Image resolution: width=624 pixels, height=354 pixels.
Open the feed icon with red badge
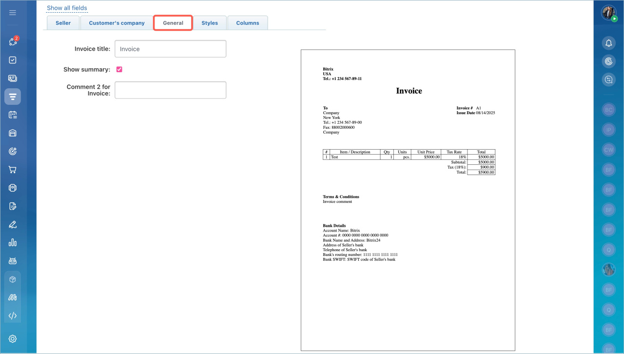point(13,41)
